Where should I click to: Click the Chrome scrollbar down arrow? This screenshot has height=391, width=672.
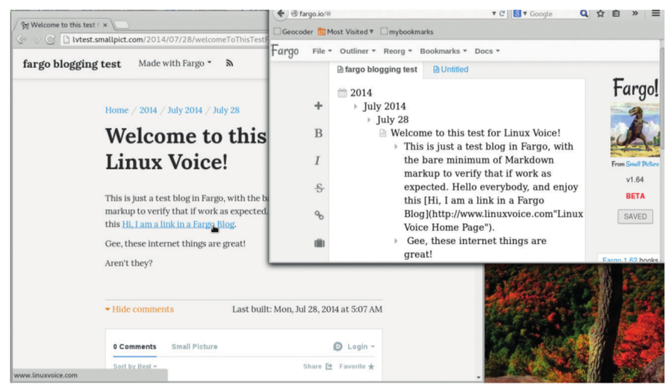[479, 378]
